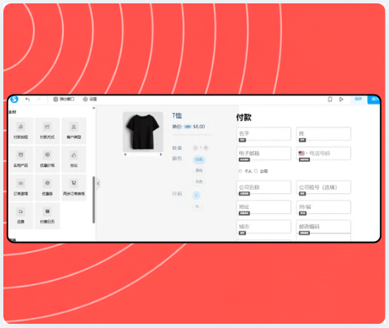Click the T恤 product title
This screenshot has height=328, width=389.
[x=177, y=116]
